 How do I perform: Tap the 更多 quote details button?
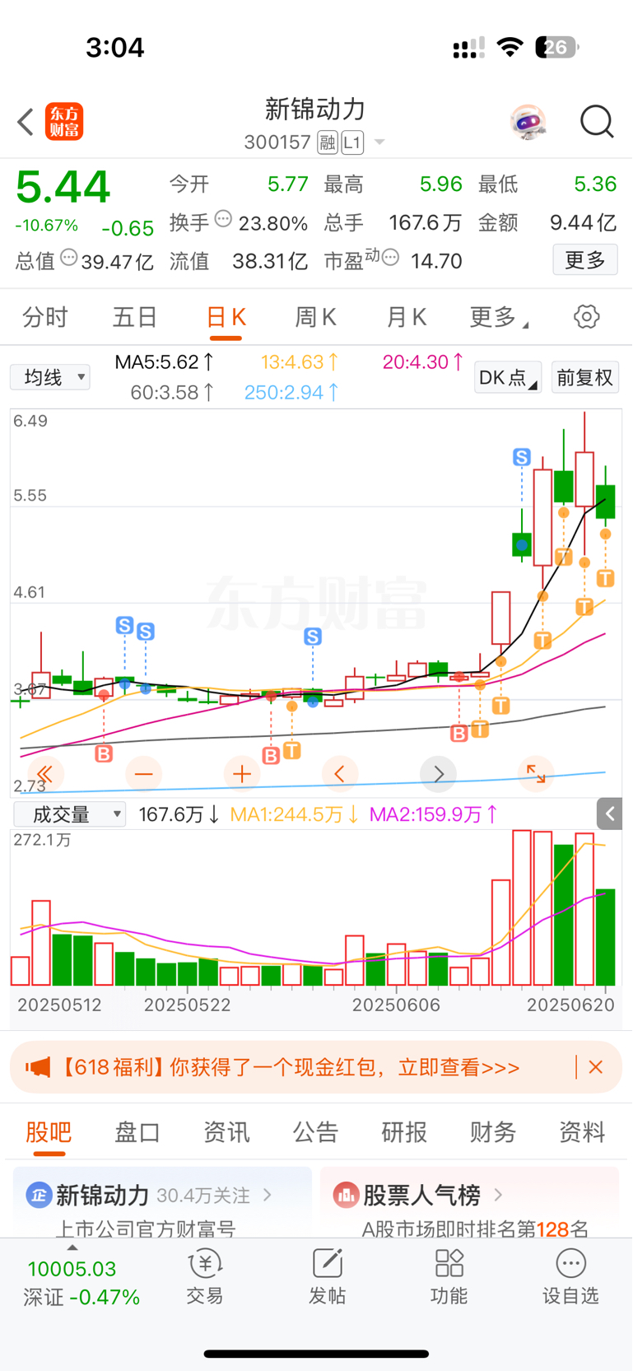point(585,260)
